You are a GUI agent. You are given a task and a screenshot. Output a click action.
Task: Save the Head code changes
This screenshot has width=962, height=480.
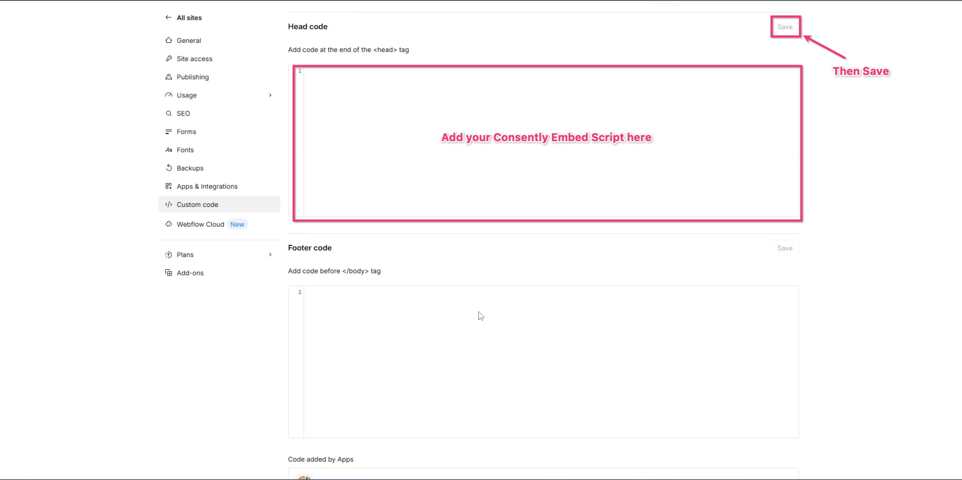785,27
